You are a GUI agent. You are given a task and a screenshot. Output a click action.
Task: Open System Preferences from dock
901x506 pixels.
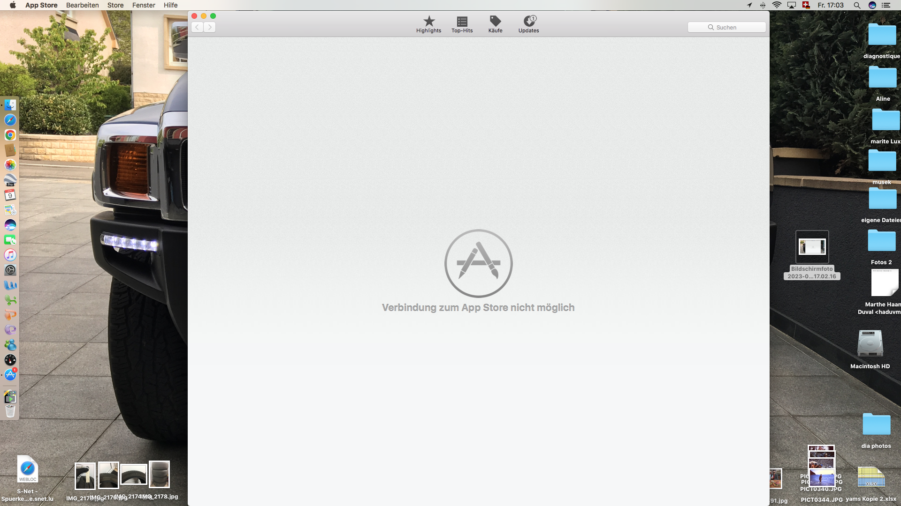point(10,270)
